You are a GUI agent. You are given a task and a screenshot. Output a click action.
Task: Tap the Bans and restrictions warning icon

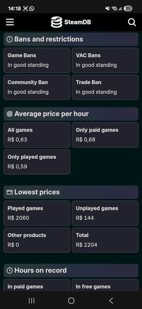[x=9, y=39]
